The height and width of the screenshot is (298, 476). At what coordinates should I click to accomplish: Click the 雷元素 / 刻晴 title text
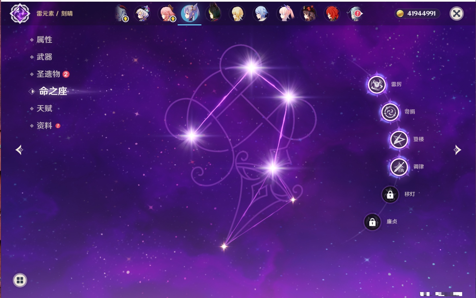(x=54, y=14)
